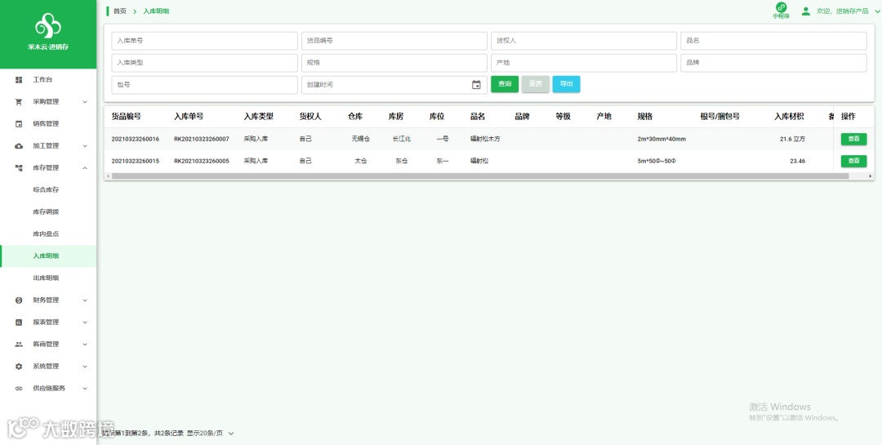Click the 辐射松木方 product name cell

coord(485,139)
